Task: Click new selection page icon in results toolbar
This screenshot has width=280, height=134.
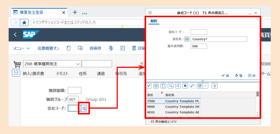Action: click(164, 86)
